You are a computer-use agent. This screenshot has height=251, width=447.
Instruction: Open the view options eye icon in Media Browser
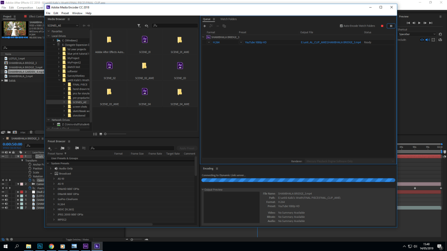(x=146, y=26)
